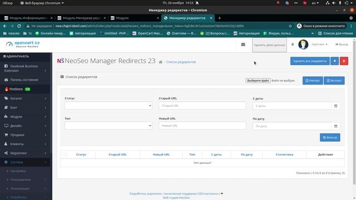The image size is (356, 200).
Task: Expand the Продажи sidebar menu
Action: pyautogui.click(x=25, y=135)
